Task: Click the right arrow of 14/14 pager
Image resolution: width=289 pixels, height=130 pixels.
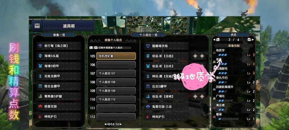Action: pos(121,124)
